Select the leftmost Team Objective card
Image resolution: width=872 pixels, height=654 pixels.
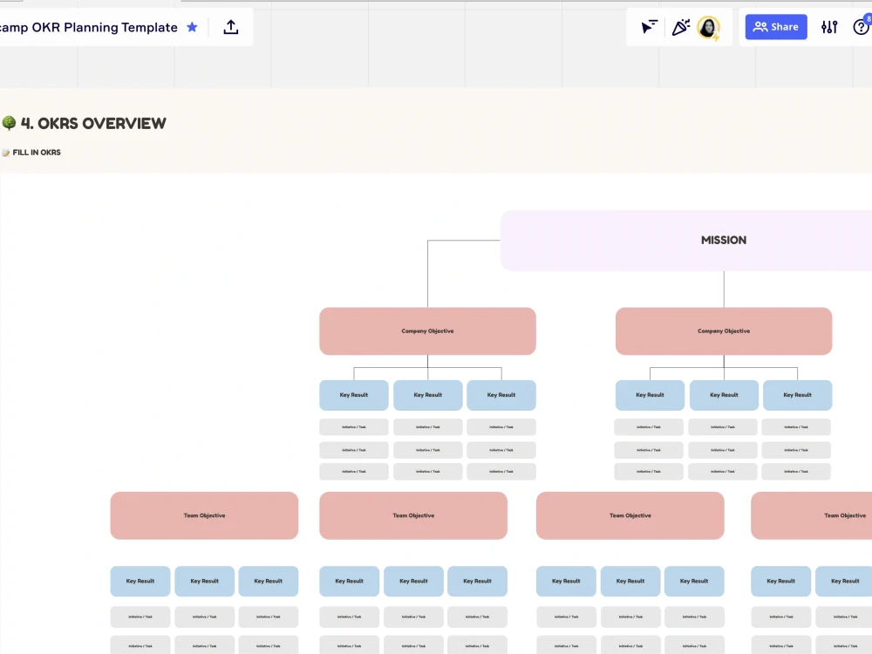click(204, 515)
